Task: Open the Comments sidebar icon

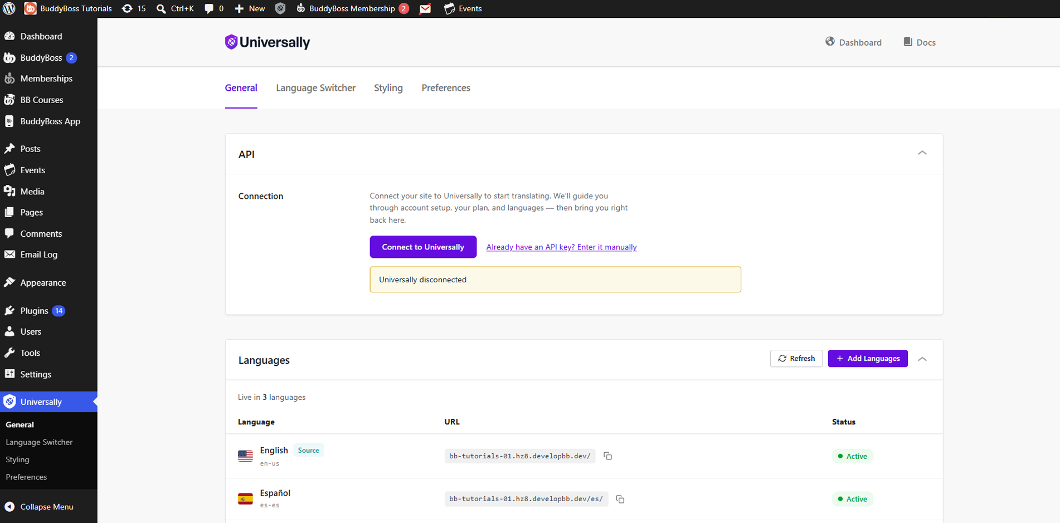Action: pos(9,233)
